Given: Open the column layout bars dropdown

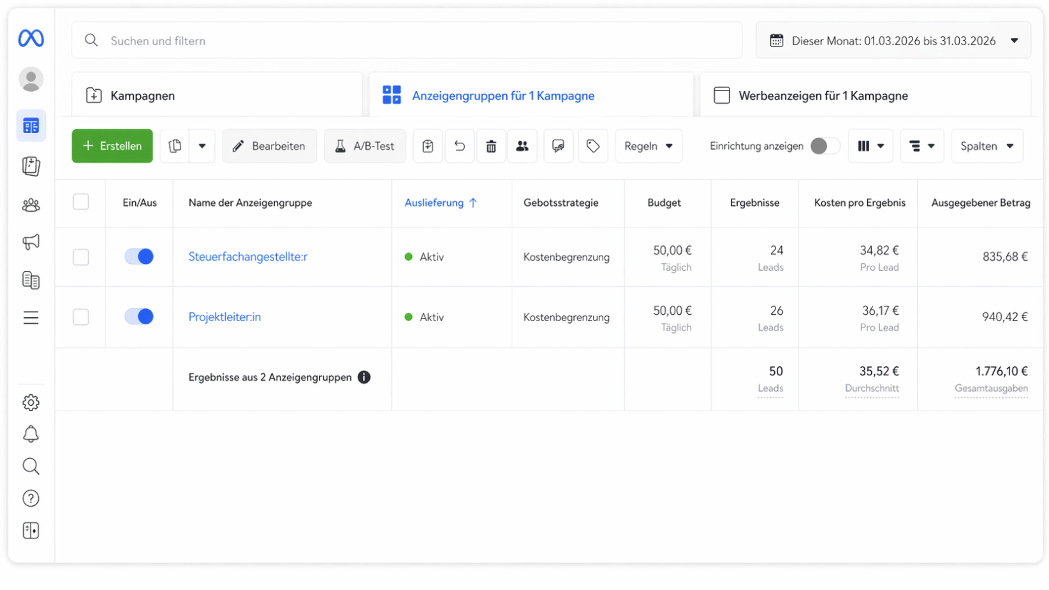Looking at the screenshot, I should pyautogui.click(x=870, y=146).
